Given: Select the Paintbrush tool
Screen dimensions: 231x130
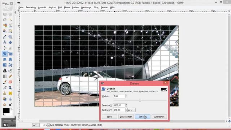Looking at the screenshot, I should pyautogui.click(x=5, y=82).
